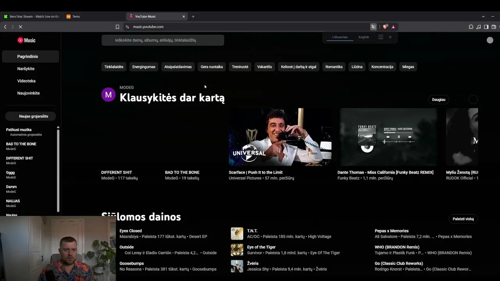Image resolution: width=500 pixels, height=281 pixels.
Task: Select the Liūdna filter chip
Action: coord(357,67)
